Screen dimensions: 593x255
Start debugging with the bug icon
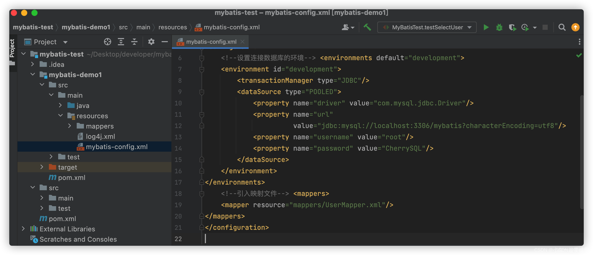pos(499,27)
